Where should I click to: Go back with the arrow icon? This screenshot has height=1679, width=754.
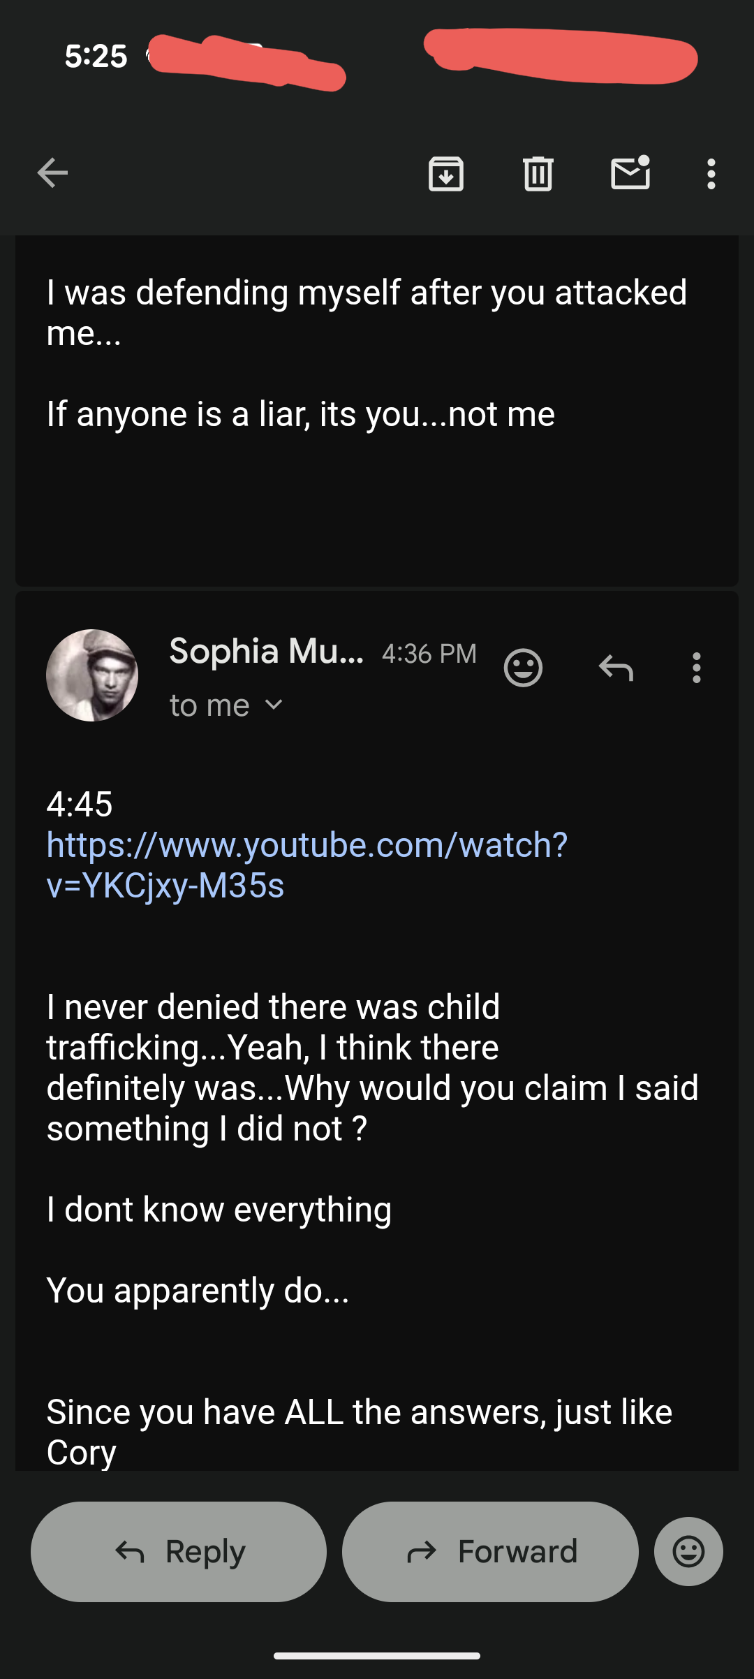(52, 173)
